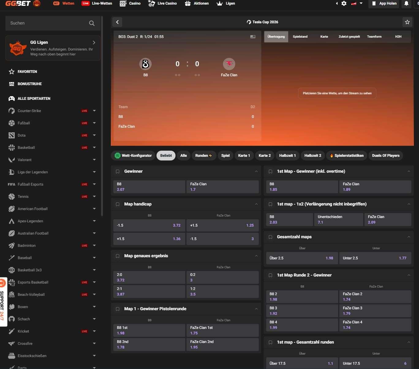Click the FaZe Clan team logo
Image resolution: width=419 pixels, height=369 pixels.
[x=229, y=64]
